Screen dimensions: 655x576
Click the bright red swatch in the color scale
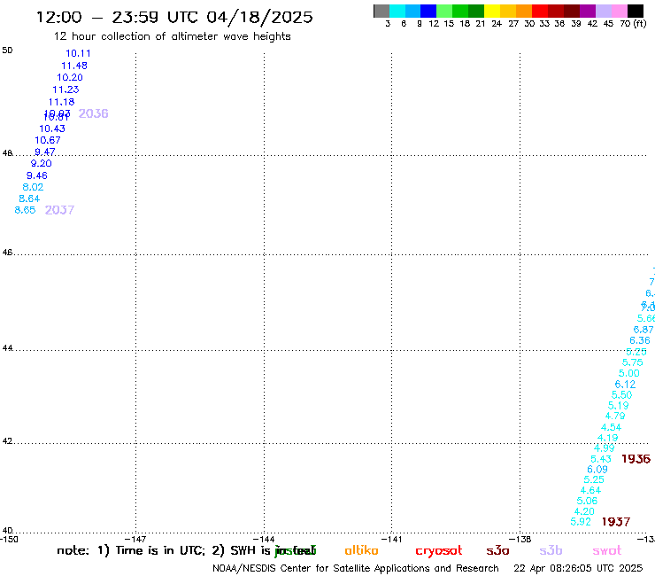point(540,11)
